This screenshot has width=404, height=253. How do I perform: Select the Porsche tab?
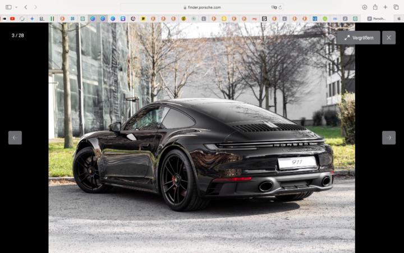pyautogui.click(x=377, y=19)
